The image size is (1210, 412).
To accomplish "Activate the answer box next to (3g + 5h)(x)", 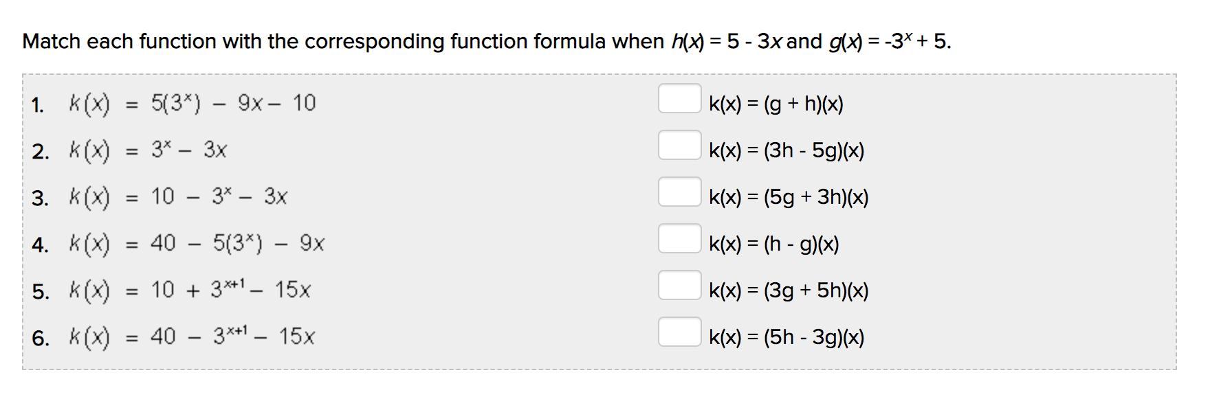I will (x=679, y=285).
